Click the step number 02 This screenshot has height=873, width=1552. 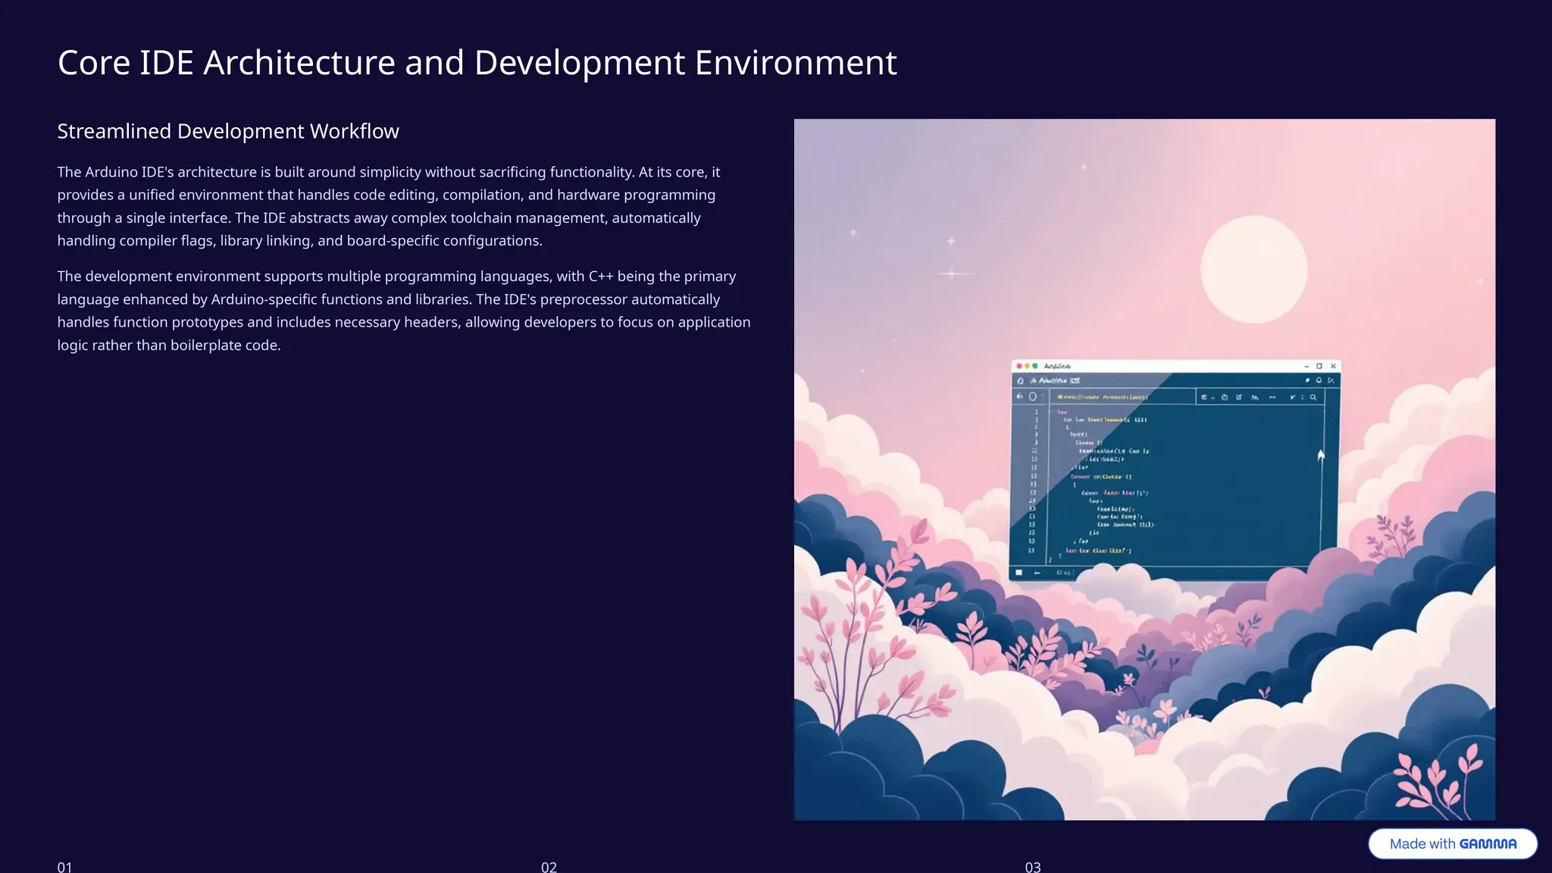549,866
